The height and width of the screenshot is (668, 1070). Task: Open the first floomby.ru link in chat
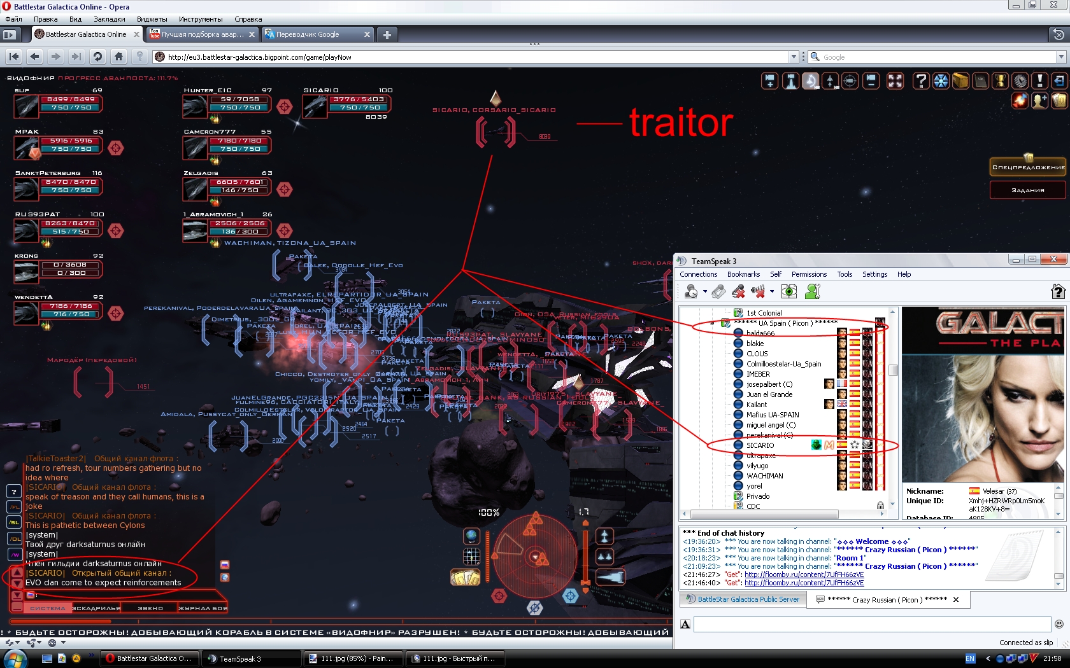click(x=804, y=574)
